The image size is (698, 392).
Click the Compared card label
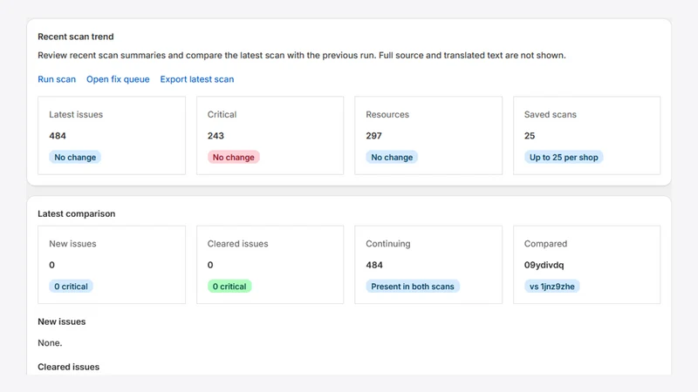point(545,244)
